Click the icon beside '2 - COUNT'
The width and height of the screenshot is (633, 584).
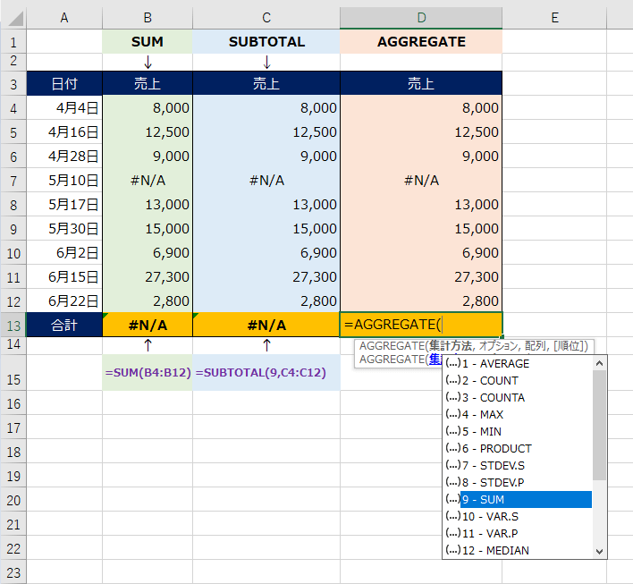coord(452,381)
